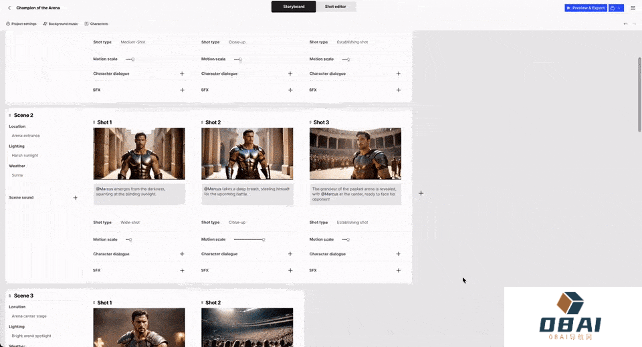Open the Characters panel

coord(96,23)
